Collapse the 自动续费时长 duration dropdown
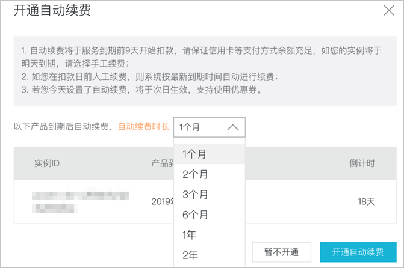This screenshot has height=268, width=404. 209,127
